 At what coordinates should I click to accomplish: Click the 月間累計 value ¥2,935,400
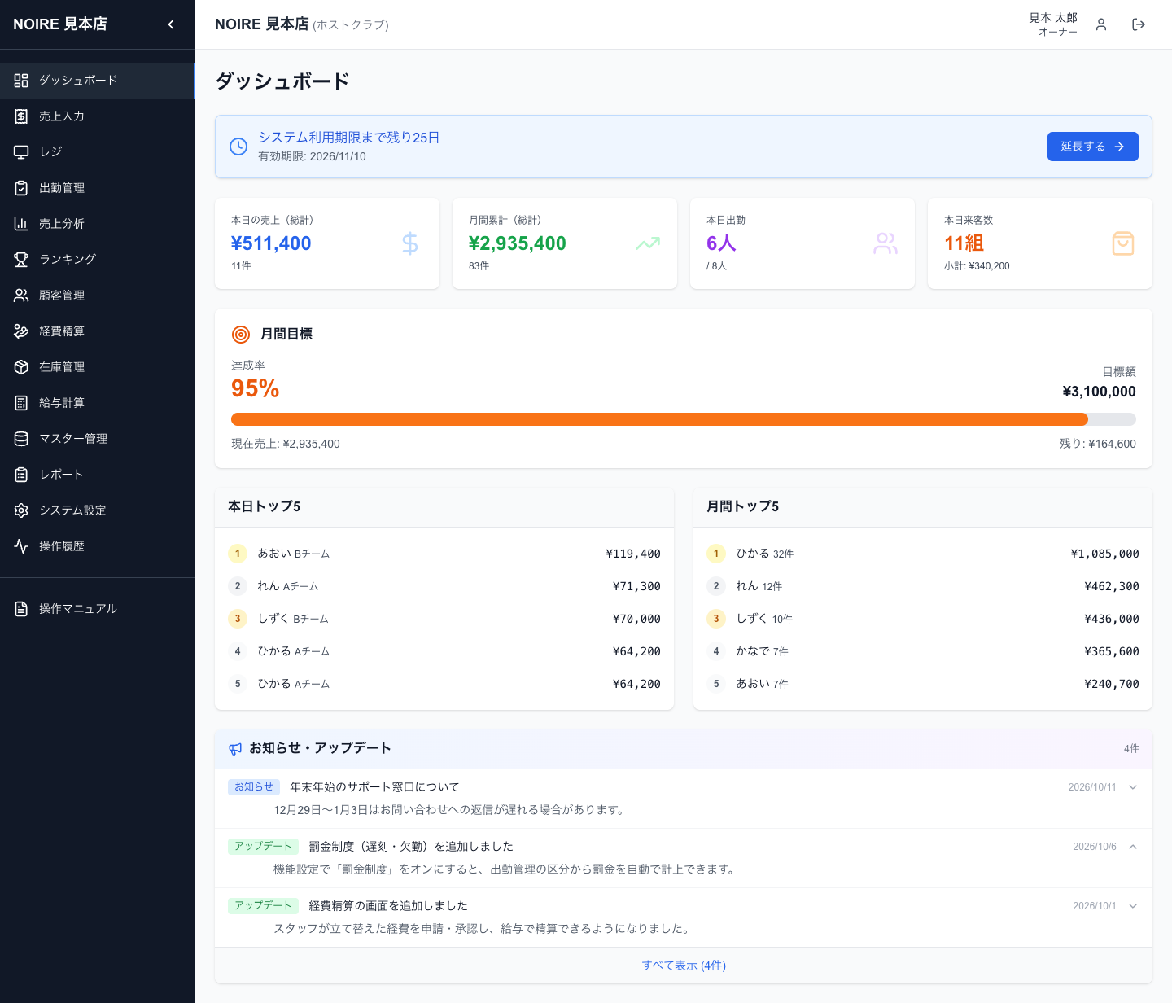[518, 243]
